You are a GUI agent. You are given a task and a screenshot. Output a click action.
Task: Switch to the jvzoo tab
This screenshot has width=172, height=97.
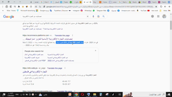[117, 2]
